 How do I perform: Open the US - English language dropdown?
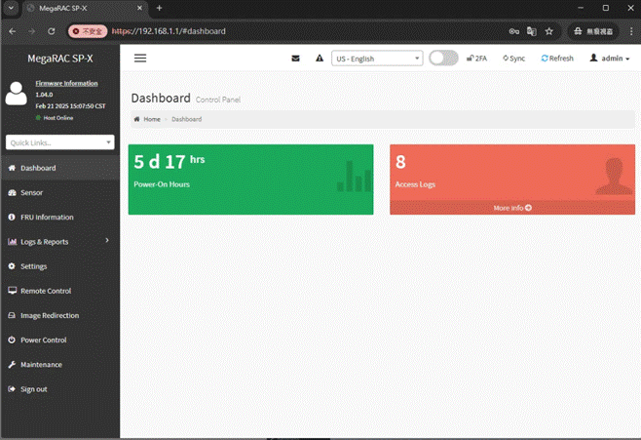pos(377,59)
